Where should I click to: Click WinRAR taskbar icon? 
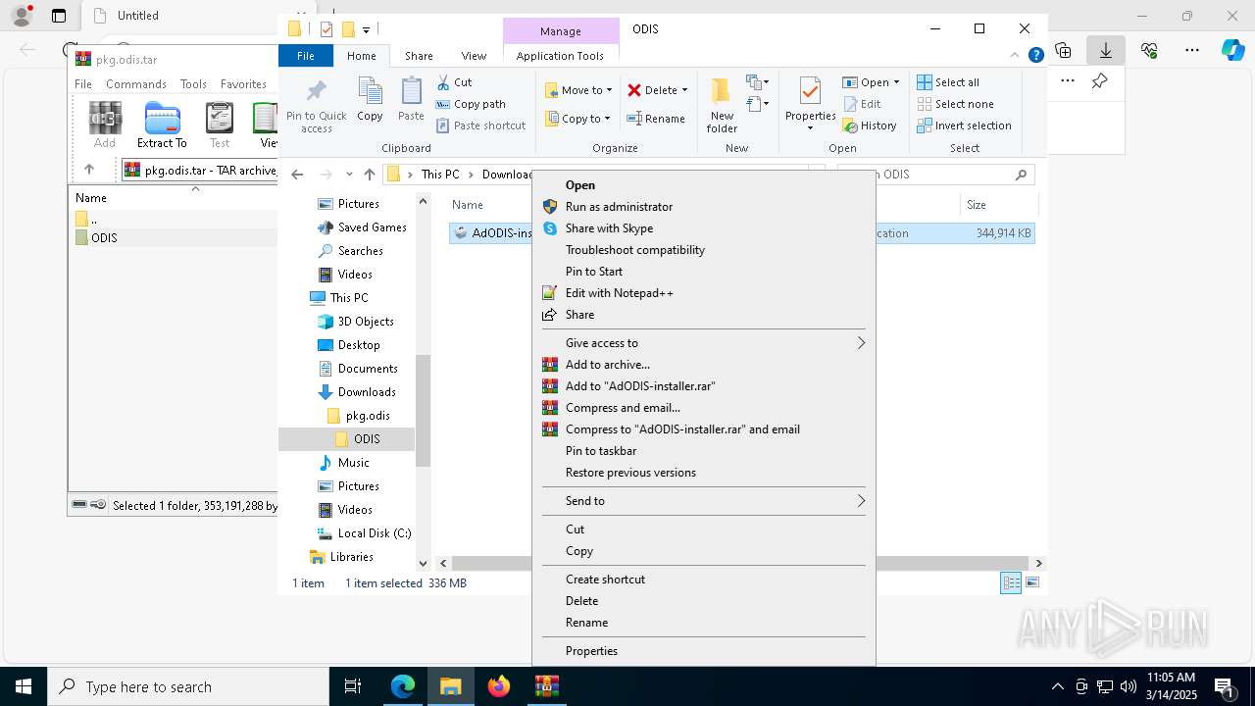point(546,686)
